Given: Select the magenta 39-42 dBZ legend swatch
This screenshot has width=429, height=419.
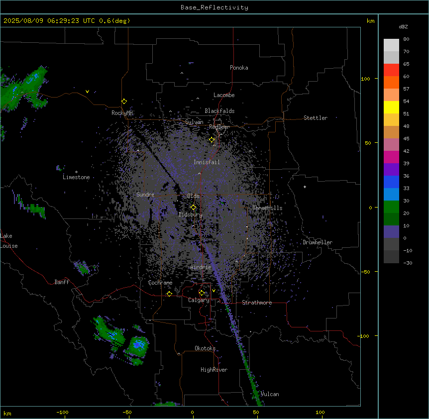Looking at the screenshot, I should coord(391,157).
